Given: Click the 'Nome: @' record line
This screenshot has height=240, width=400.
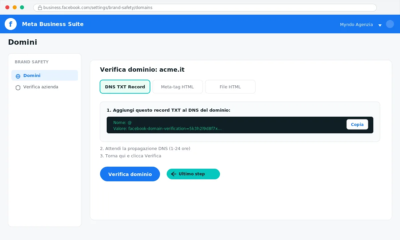Looking at the screenshot, I should pos(122,123).
